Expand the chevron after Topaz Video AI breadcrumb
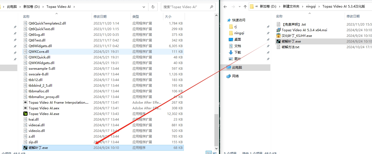Image resolution: width=372 pixels, height=154 pixels. [74, 7]
